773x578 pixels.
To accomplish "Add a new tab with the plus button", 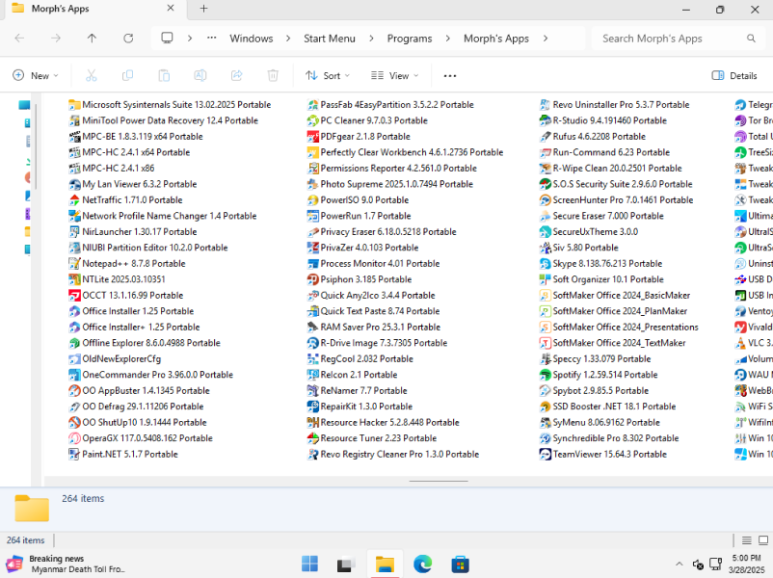I will (x=203, y=9).
